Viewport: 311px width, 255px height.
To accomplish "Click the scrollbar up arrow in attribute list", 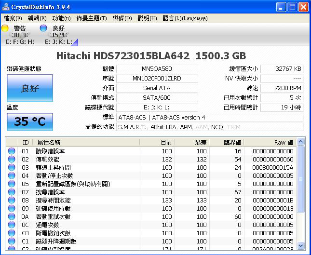I will 301,142.
